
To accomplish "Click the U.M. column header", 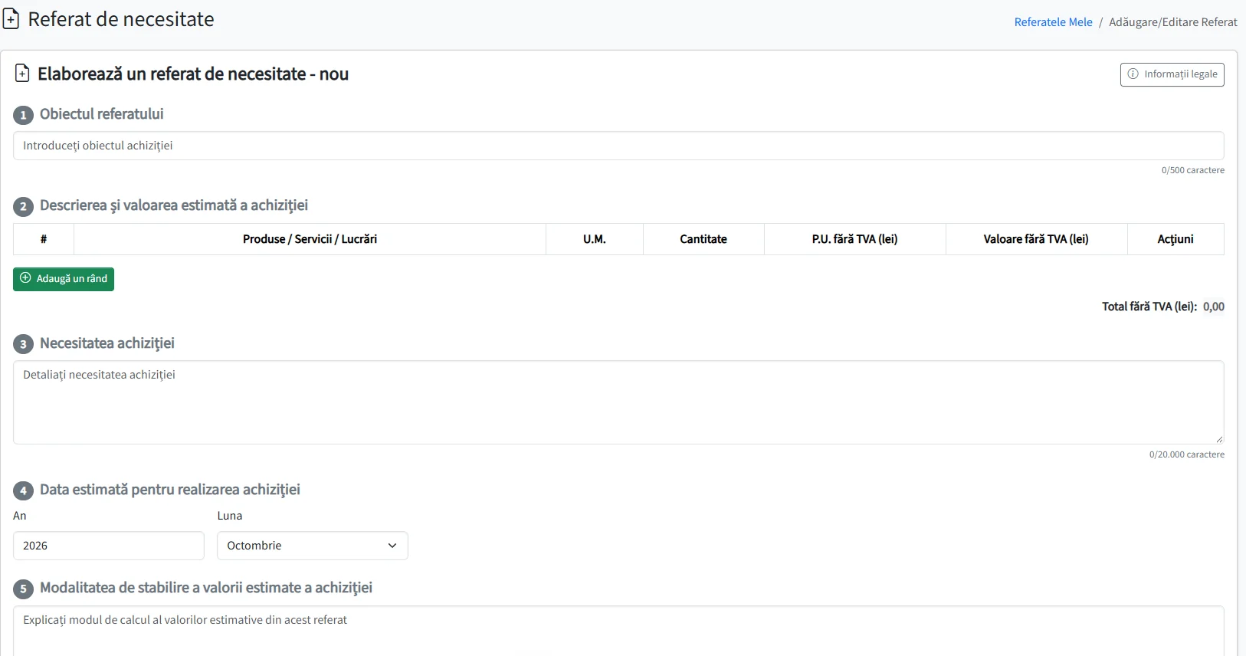I will click(595, 239).
